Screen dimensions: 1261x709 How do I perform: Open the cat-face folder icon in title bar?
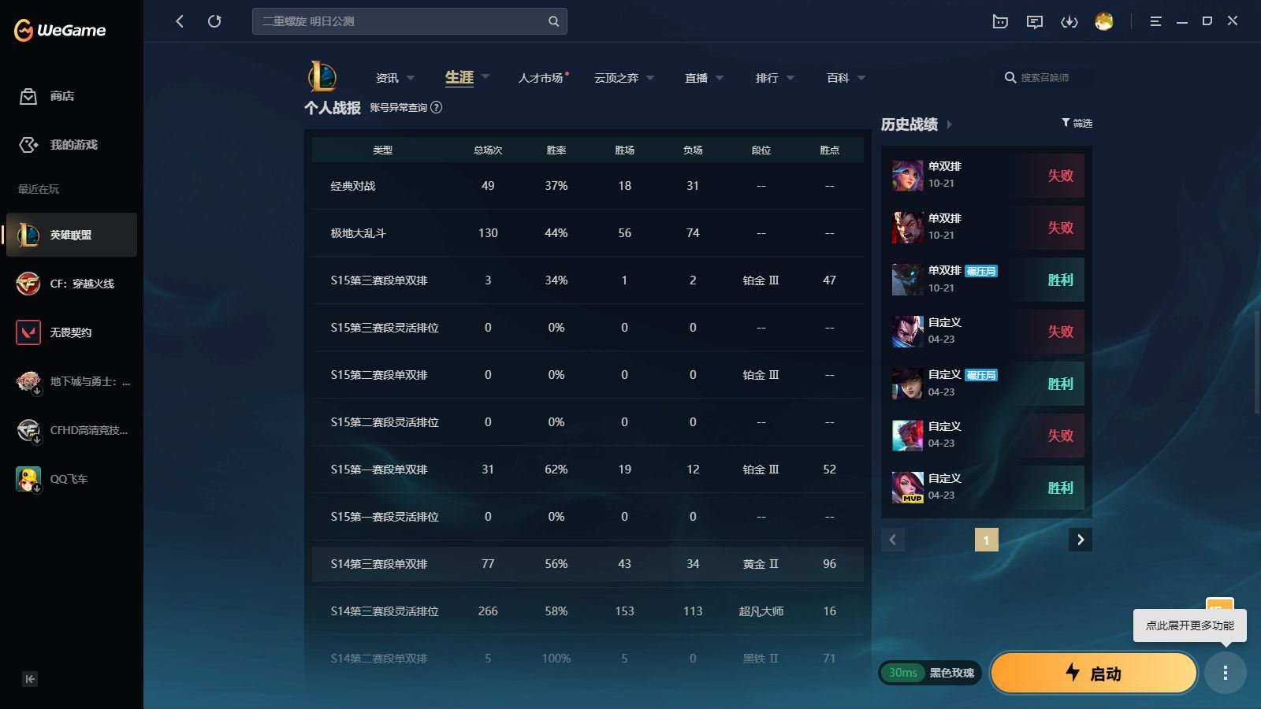1000,22
